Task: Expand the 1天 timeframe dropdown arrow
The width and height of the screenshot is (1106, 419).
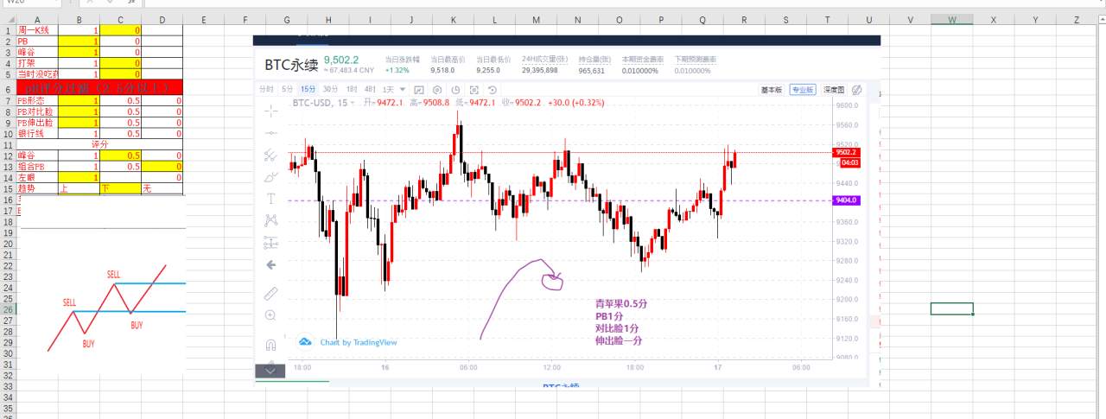Action: coord(403,90)
